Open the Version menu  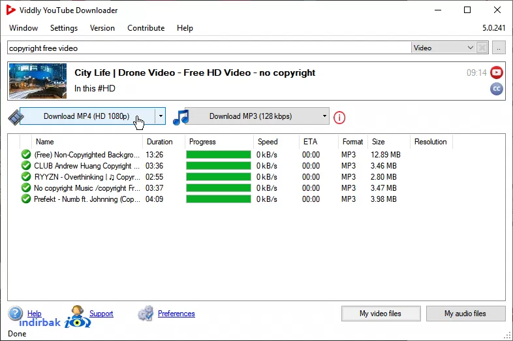click(102, 28)
